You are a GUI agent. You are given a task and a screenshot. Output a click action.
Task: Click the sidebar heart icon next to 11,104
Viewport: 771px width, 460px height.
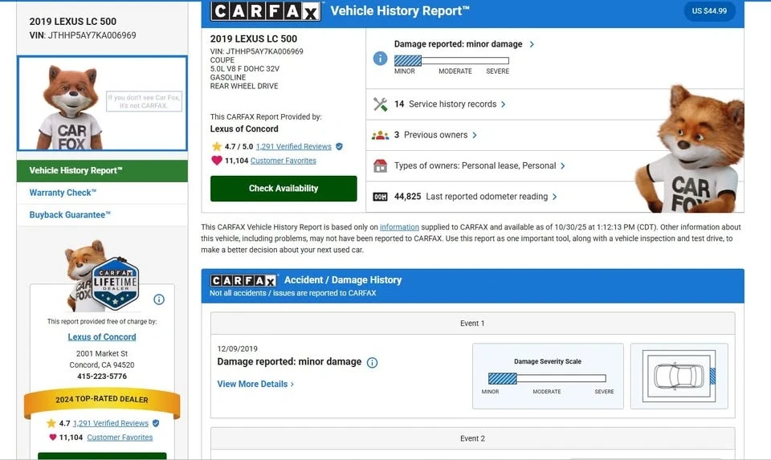[x=53, y=438]
